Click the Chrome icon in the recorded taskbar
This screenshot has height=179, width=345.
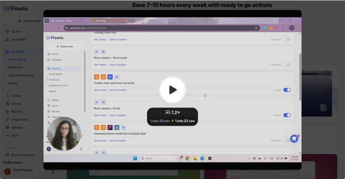188,158
